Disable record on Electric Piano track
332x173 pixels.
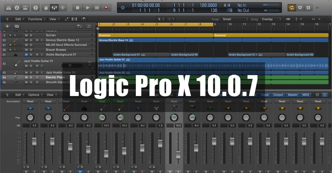tap(37, 77)
